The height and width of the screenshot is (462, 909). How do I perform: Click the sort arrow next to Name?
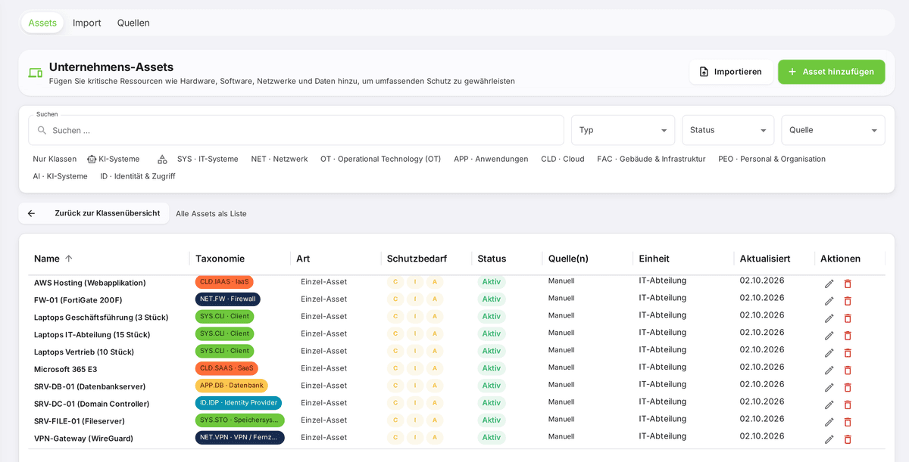[69, 259]
